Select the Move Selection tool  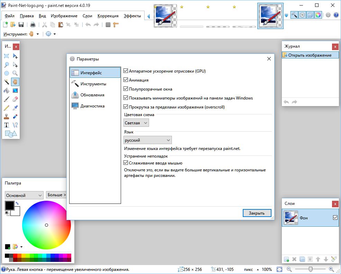click(x=15, y=65)
